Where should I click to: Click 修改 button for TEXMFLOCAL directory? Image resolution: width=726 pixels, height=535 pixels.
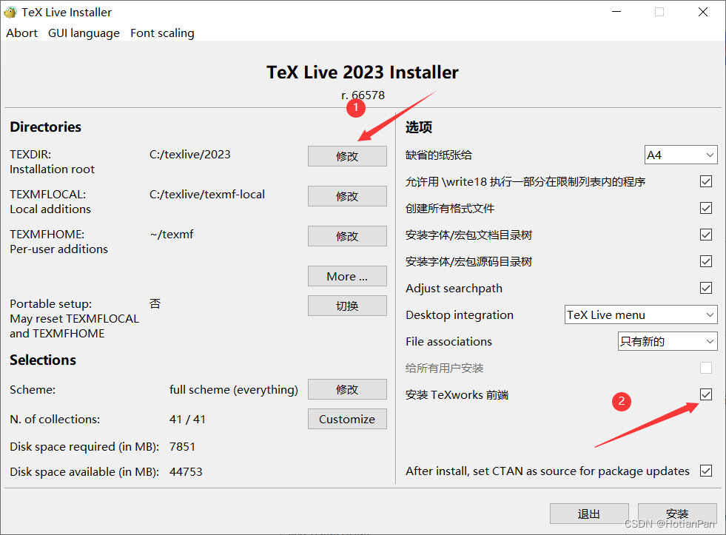pos(347,196)
